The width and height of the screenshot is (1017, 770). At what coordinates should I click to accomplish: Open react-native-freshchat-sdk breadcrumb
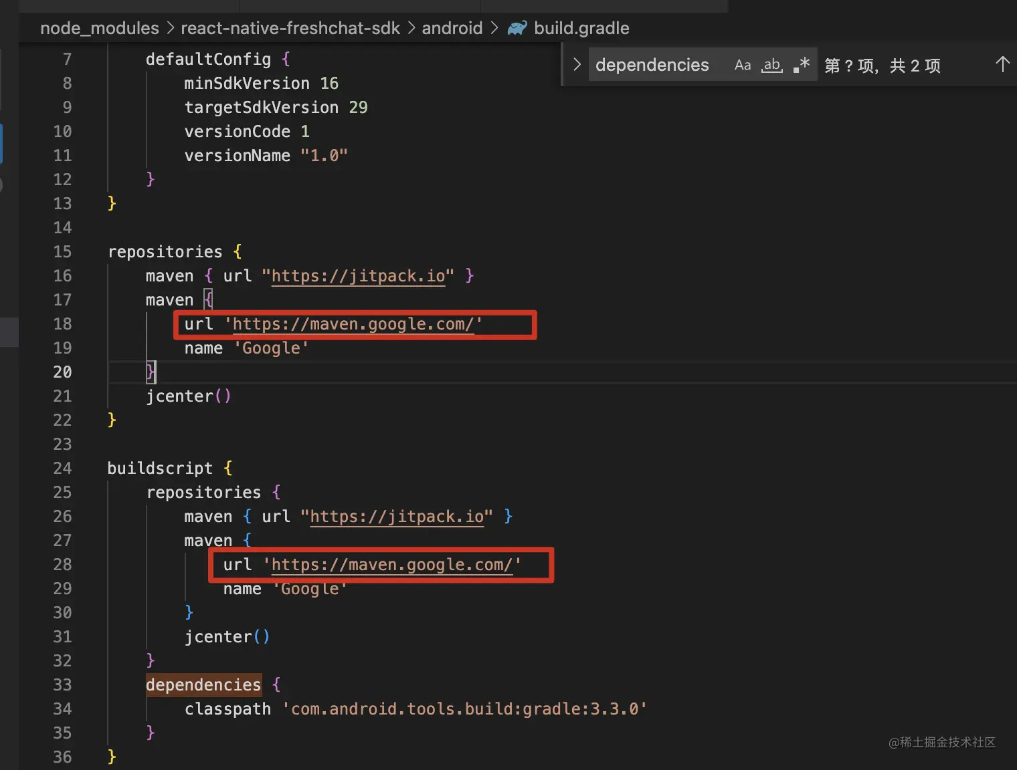(x=290, y=28)
